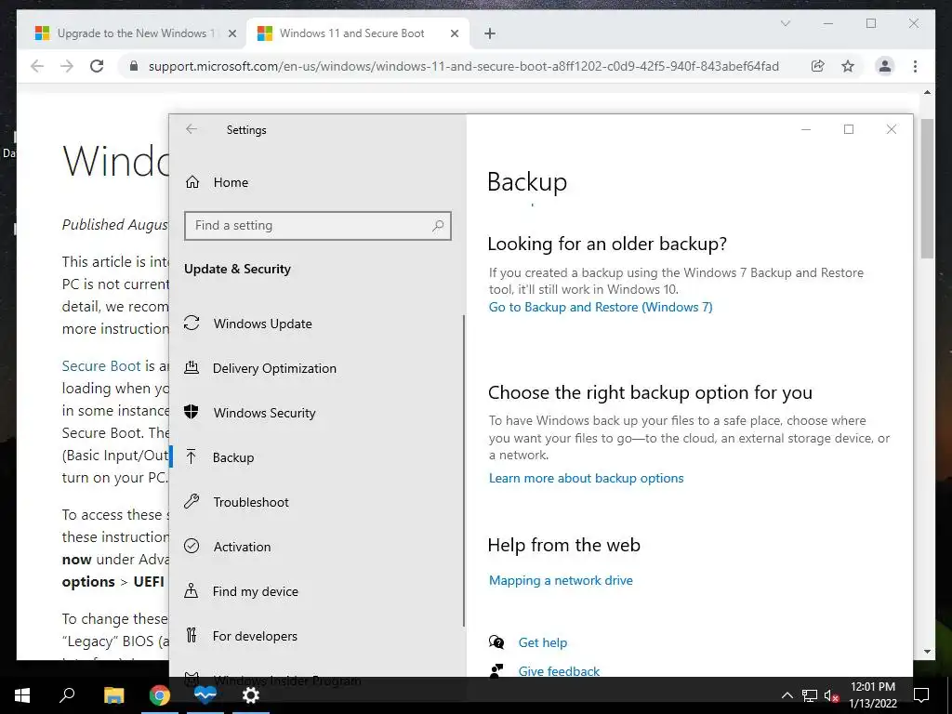This screenshot has width=952, height=714.
Task: Reload the Chrome page
Action: click(x=97, y=66)
